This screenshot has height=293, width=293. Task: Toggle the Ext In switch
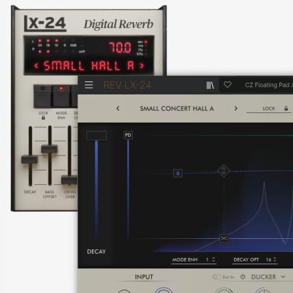click(x=216, y=277)
